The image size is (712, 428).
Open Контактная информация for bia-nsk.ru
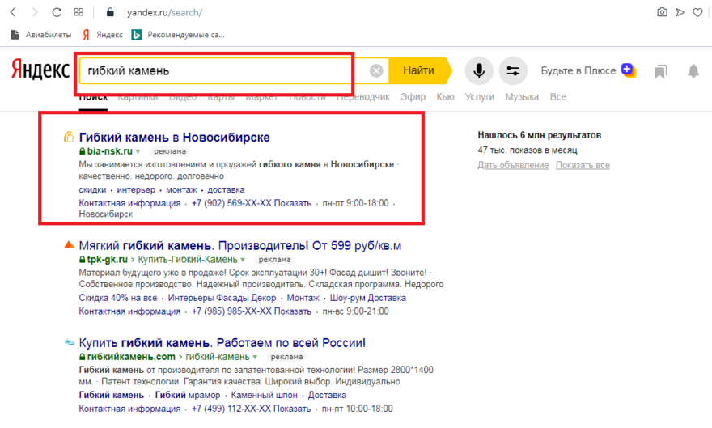pyautogui.click(x=129, y=203)
